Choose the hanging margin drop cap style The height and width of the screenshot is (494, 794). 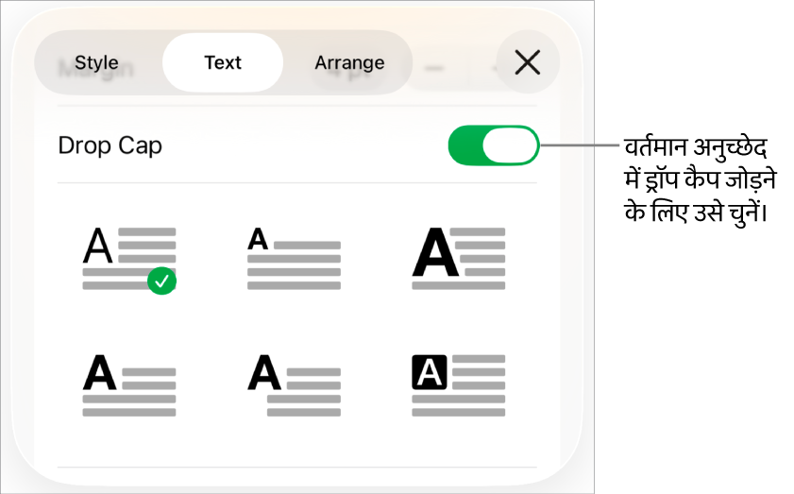pos(294,385)
